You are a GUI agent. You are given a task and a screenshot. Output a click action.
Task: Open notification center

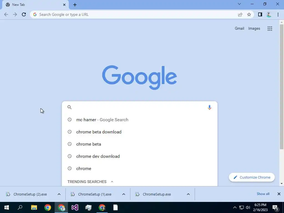pos(275,207)
